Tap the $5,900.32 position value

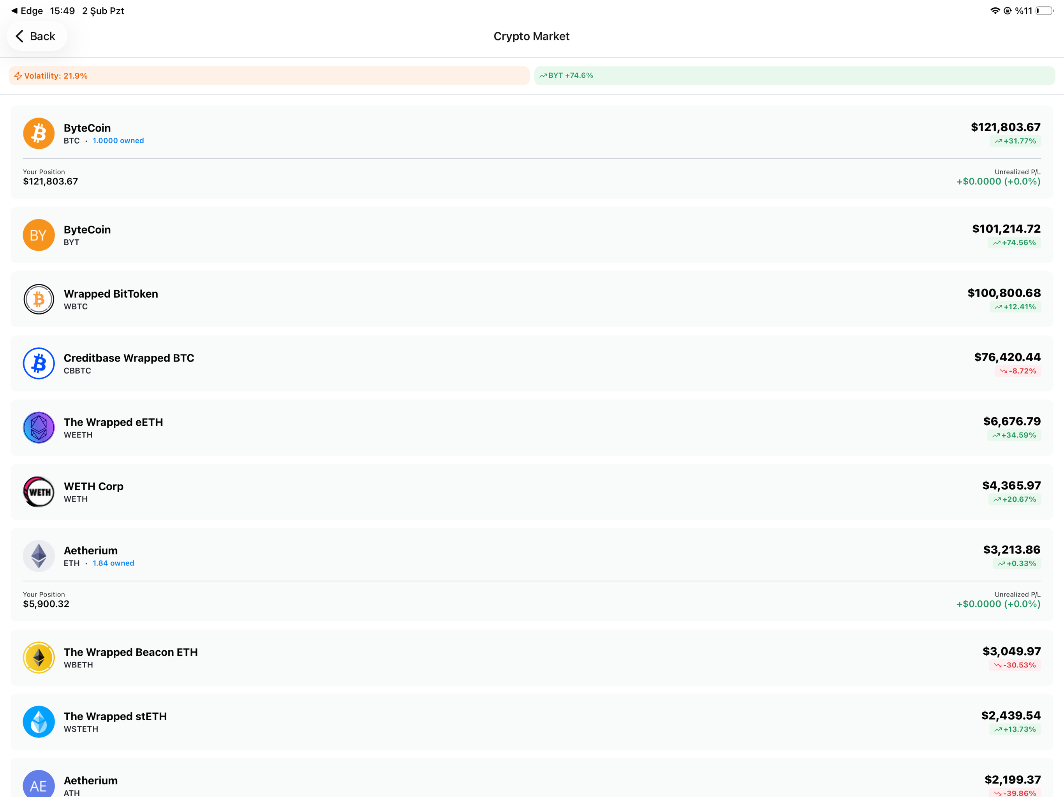click(x=46, y=604)
